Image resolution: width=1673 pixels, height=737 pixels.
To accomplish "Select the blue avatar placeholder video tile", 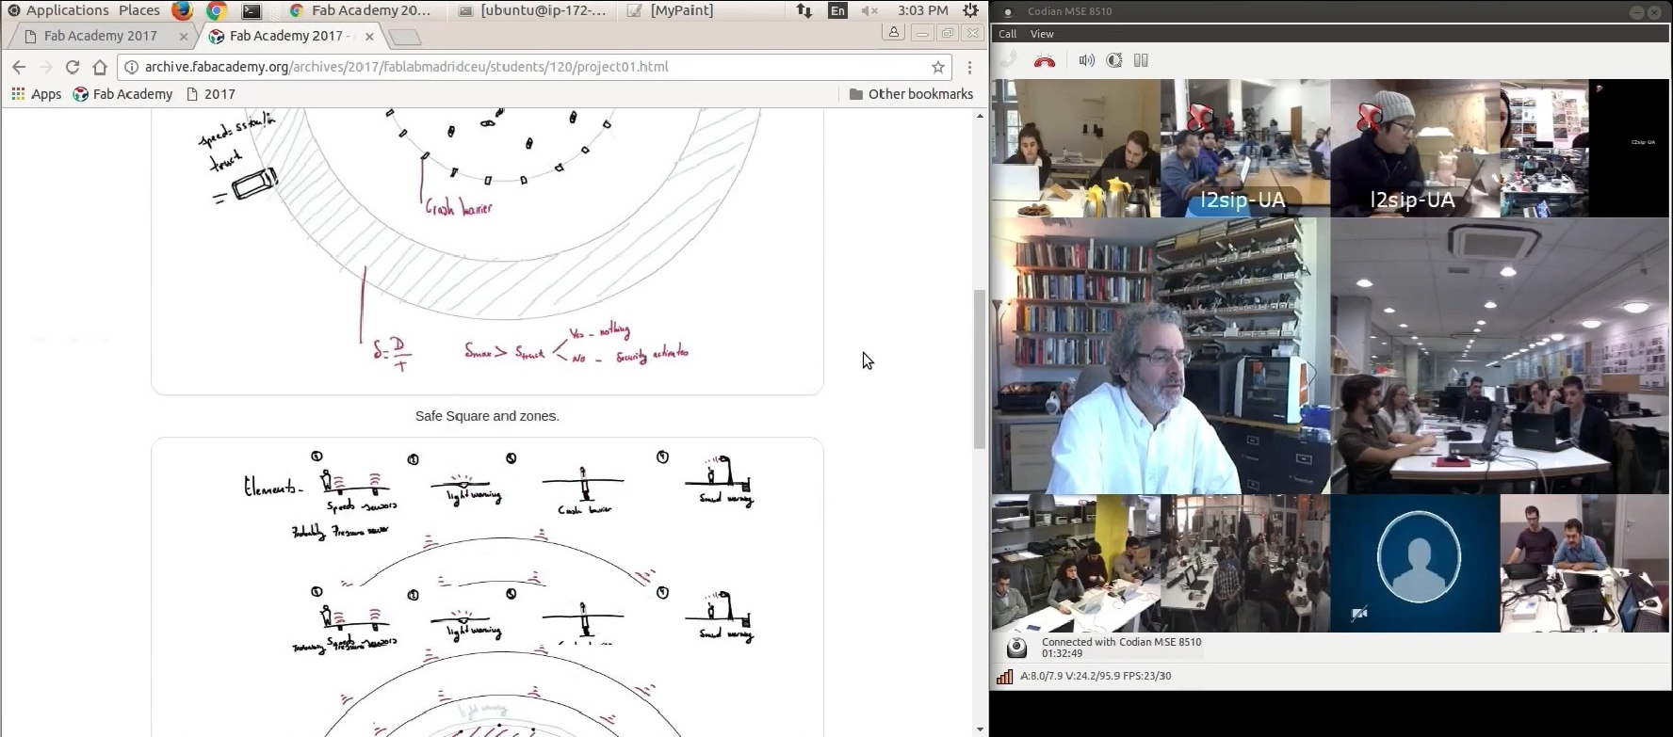I will click(1415, 563).
